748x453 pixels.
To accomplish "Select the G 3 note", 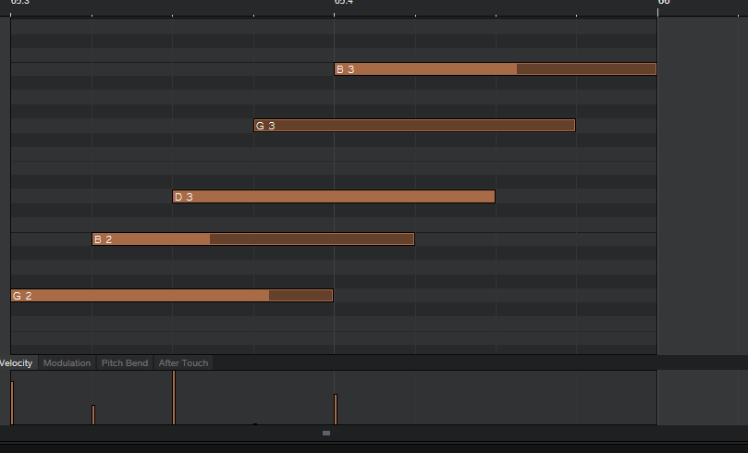I will coord(414,126).
